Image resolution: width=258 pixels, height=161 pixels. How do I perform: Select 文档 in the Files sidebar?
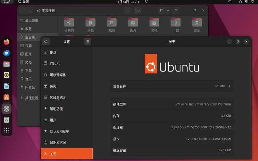pyautogui.click(x=29, y=62)
